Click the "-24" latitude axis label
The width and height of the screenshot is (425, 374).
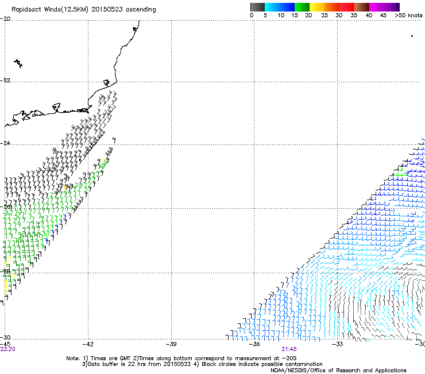click(5, 143)
